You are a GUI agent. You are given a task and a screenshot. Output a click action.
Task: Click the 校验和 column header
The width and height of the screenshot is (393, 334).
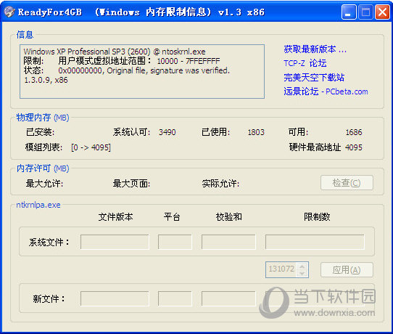pos(229,217)
